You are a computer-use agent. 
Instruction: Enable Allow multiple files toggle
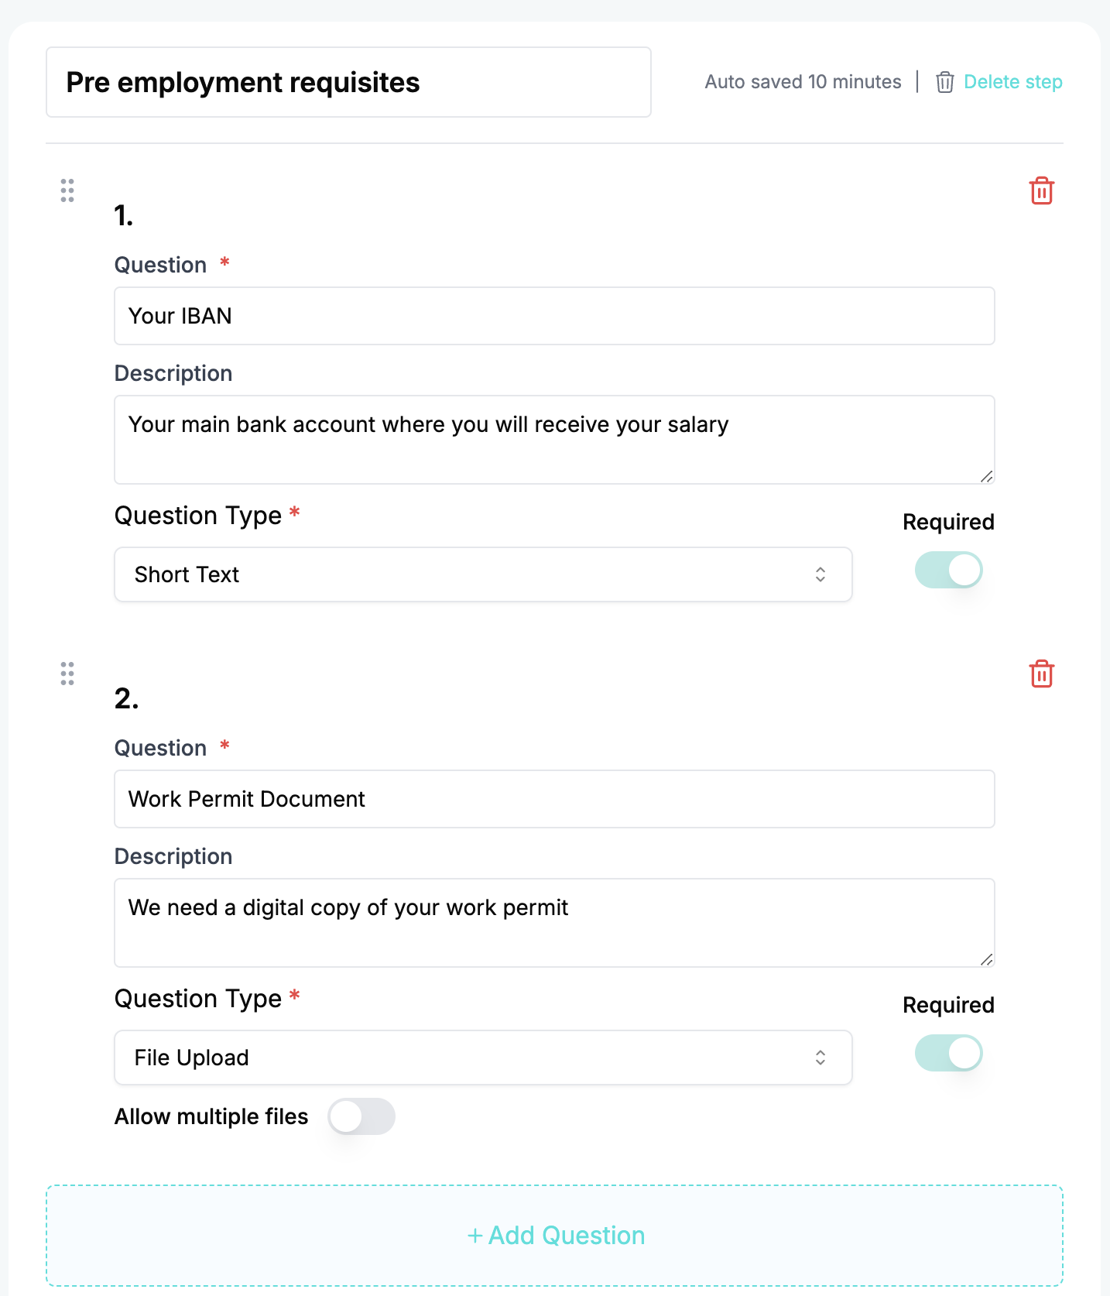pyautogui.click(x=361, y=1116)
